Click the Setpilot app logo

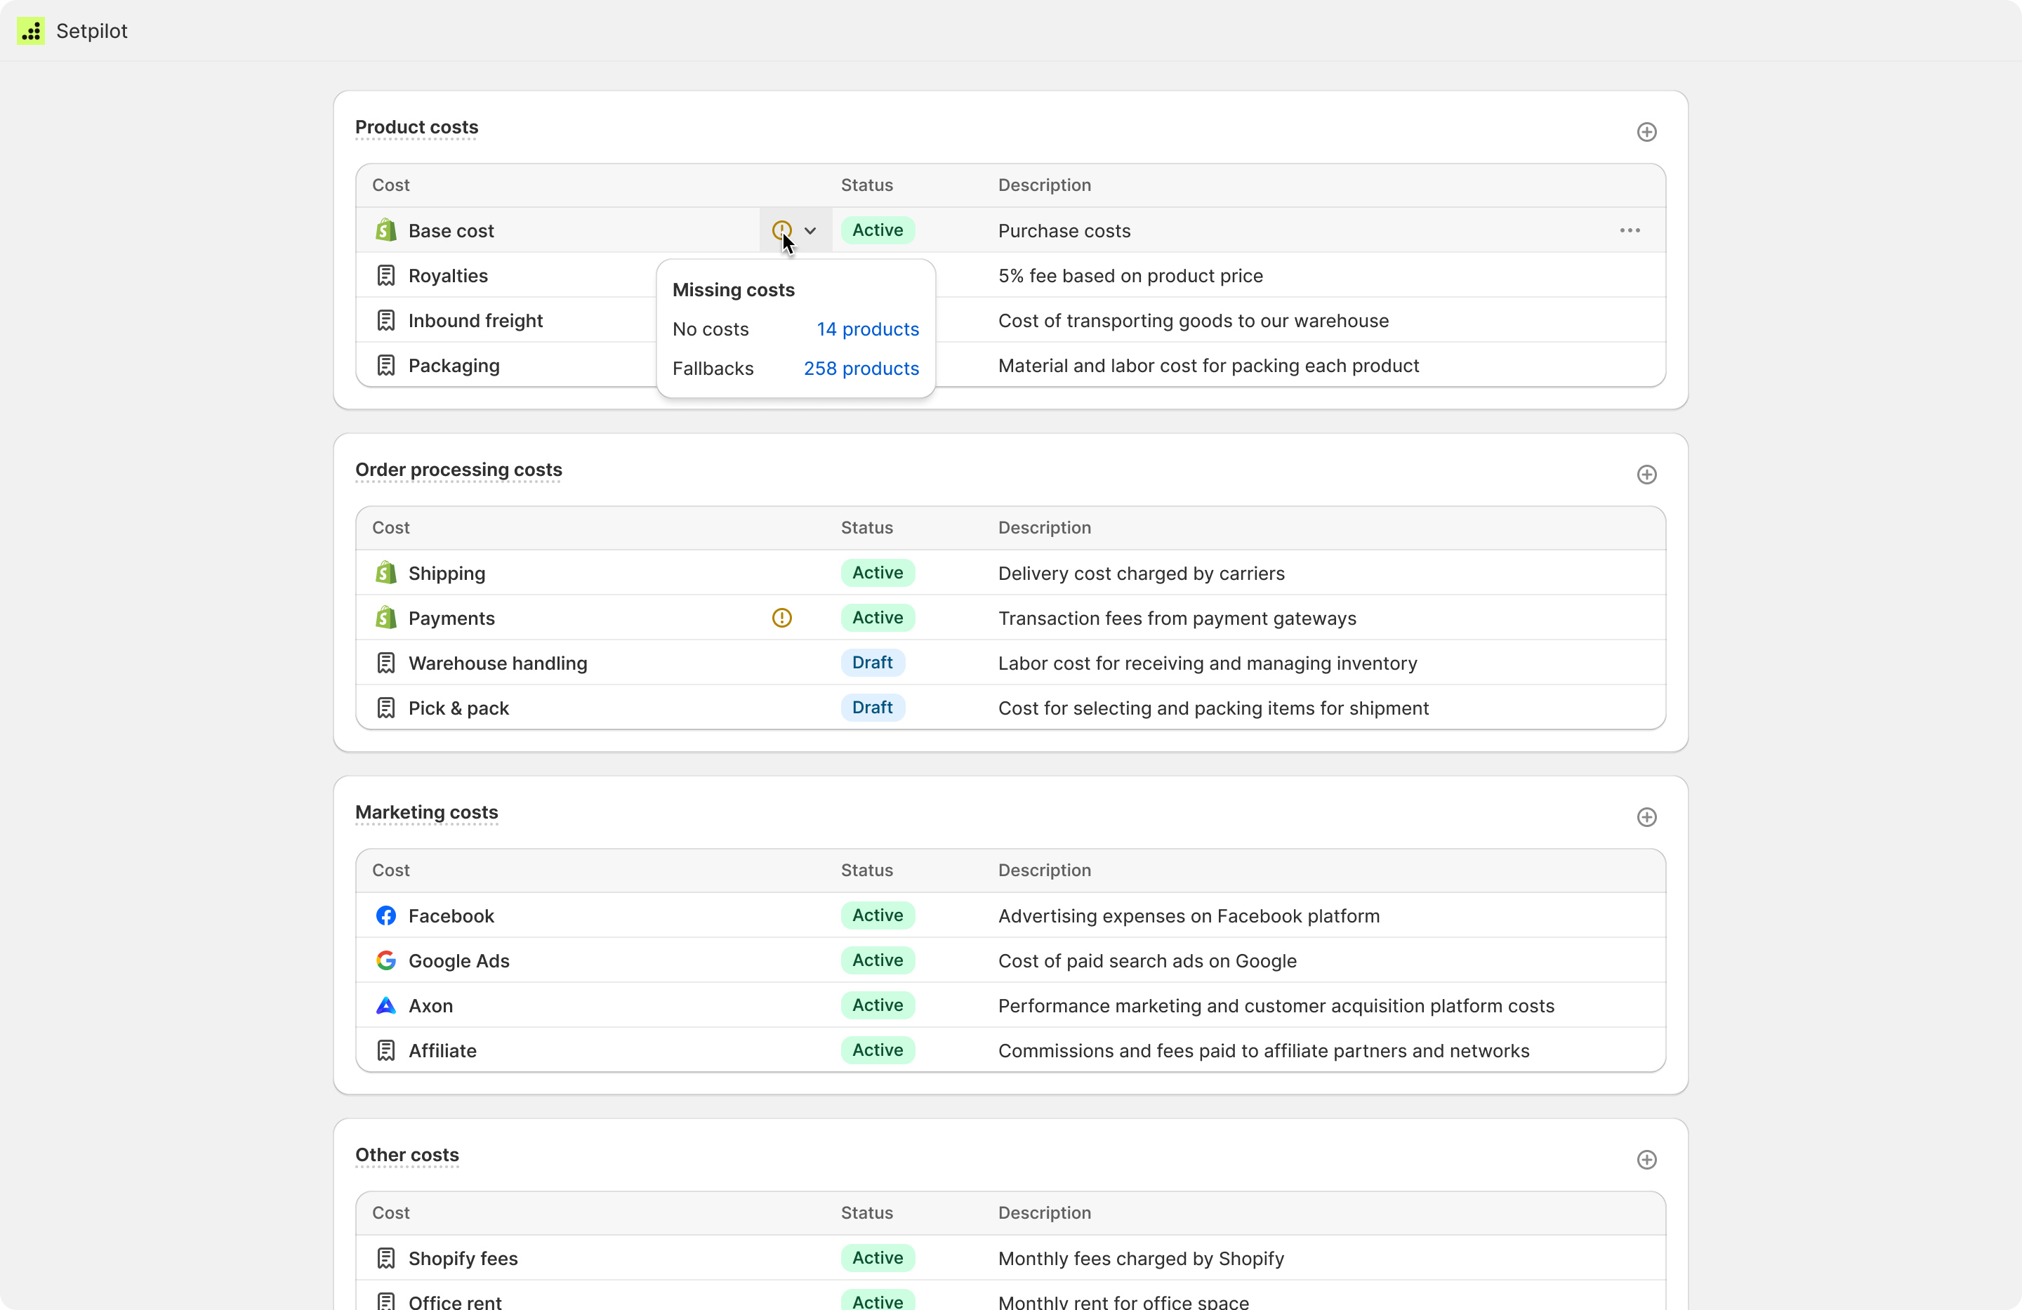pos(32,31)
